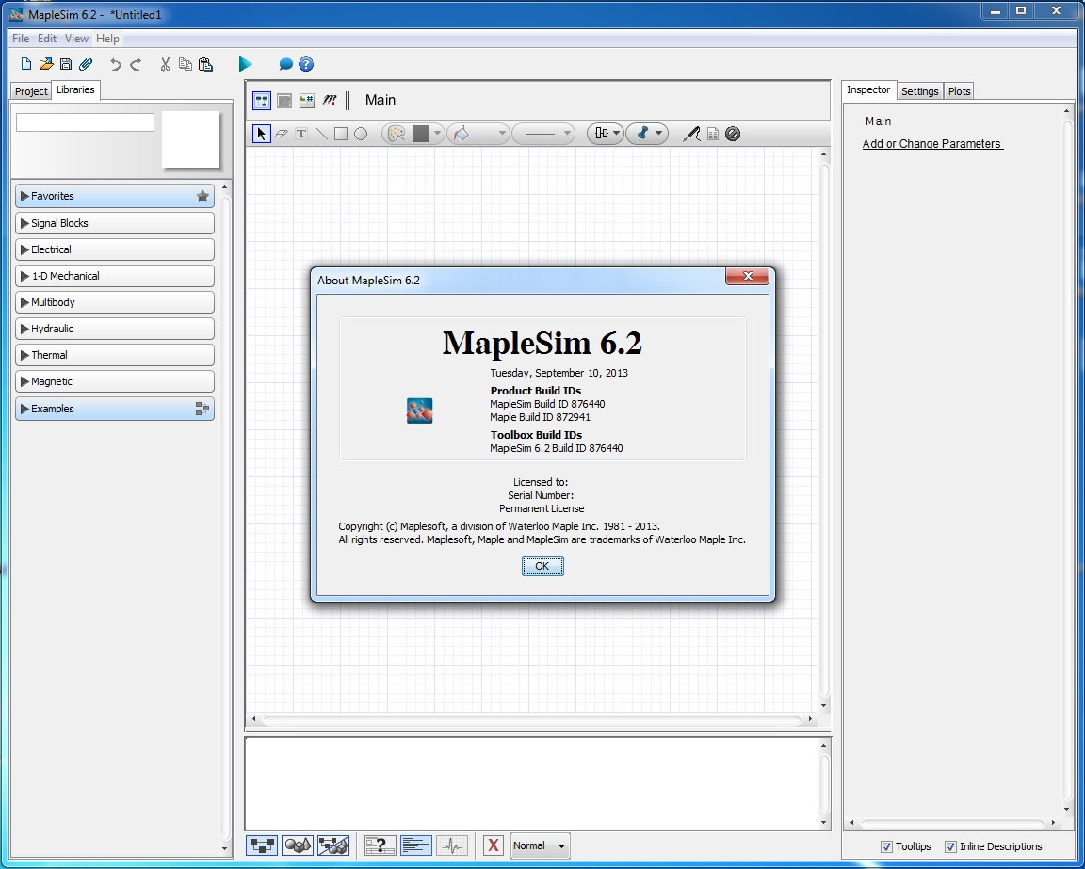Open the View menu

point(76,39)
